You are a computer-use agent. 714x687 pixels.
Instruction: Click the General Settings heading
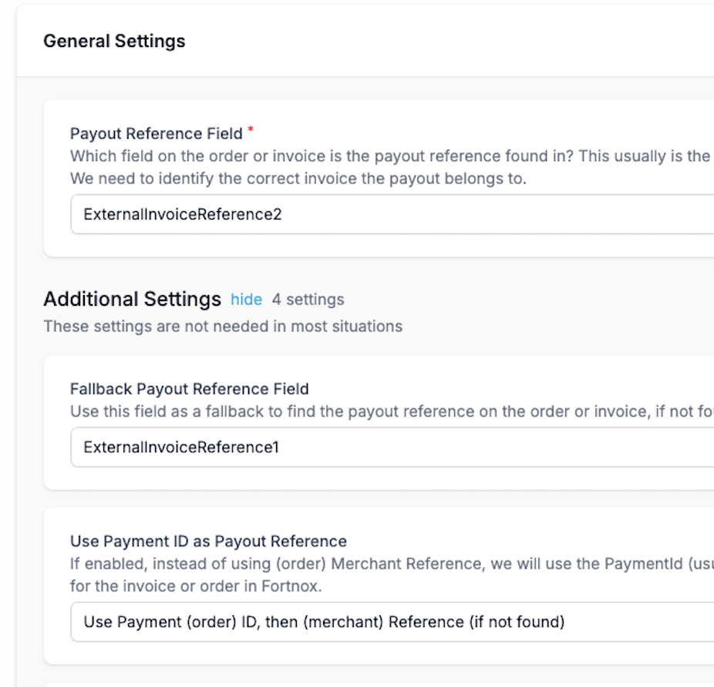pos(114,41)
